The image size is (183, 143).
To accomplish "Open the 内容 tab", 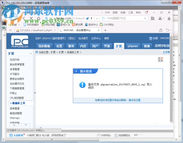I will click(83, 46).
